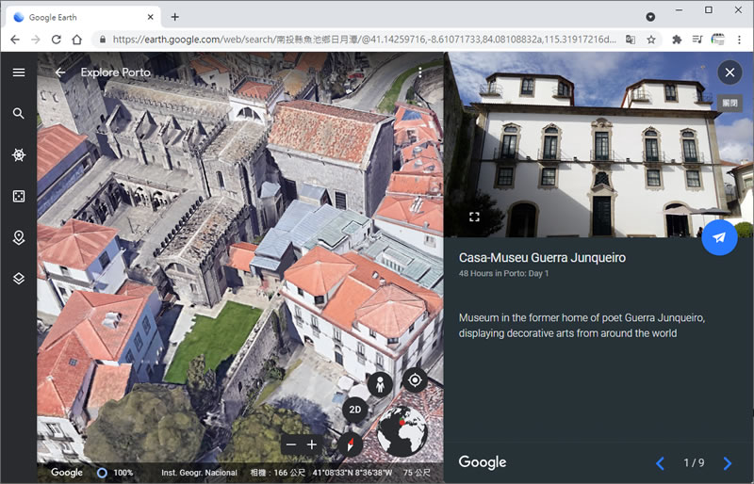Close the Casa-Museu info panel
Screen dimensions: 754x484
(729, 73)
